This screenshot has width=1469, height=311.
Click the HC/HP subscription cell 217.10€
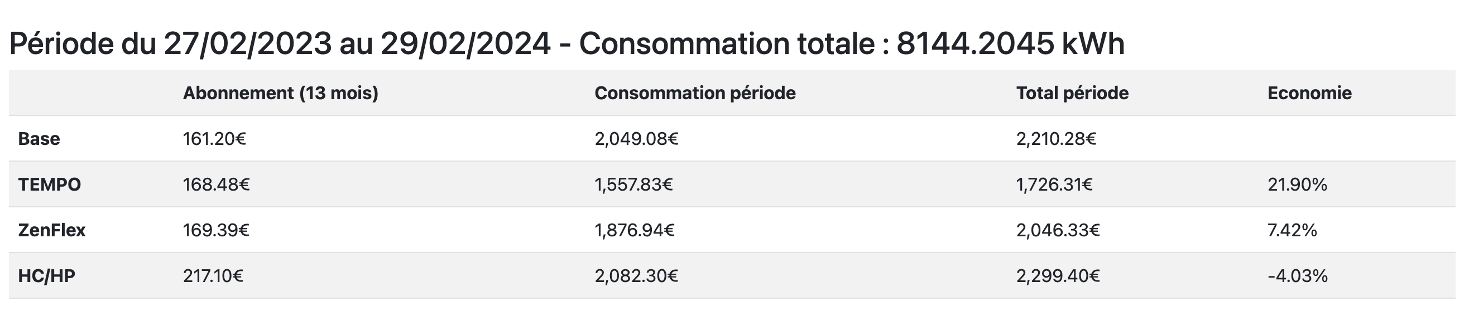[213, 276]
